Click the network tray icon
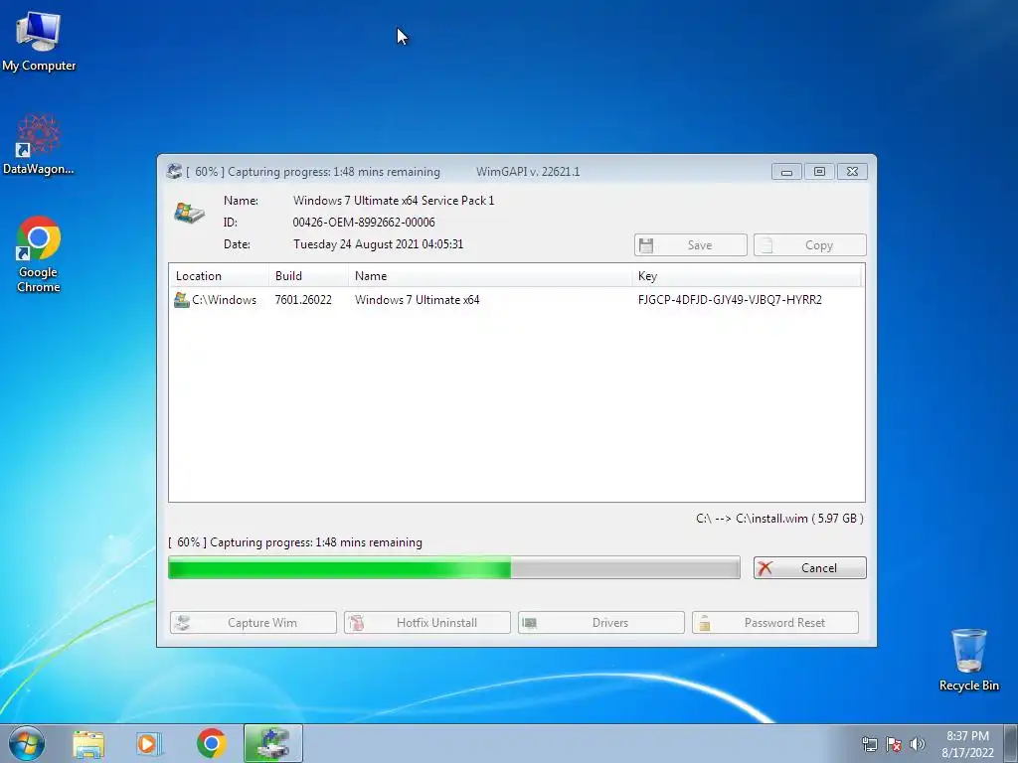 click(869, 744)
